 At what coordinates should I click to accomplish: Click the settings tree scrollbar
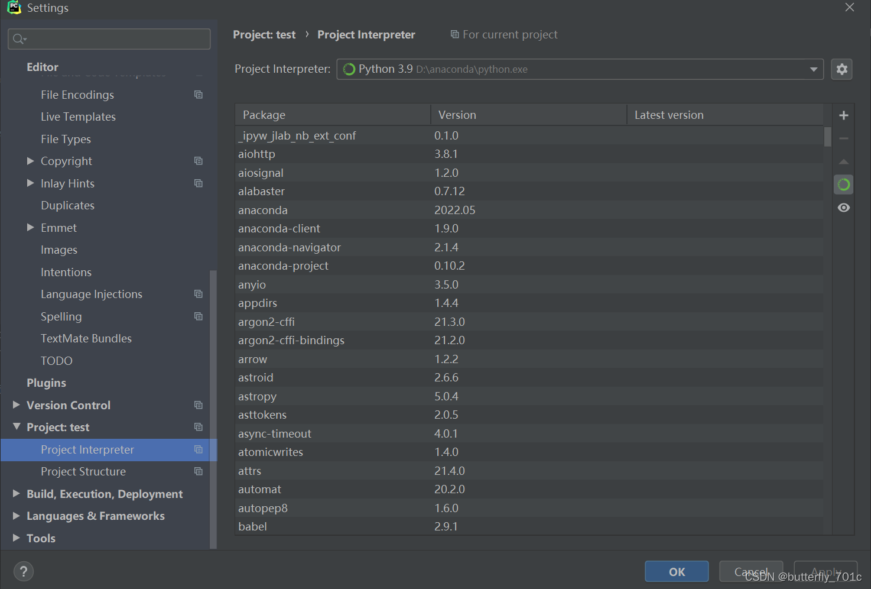(213, 409)
